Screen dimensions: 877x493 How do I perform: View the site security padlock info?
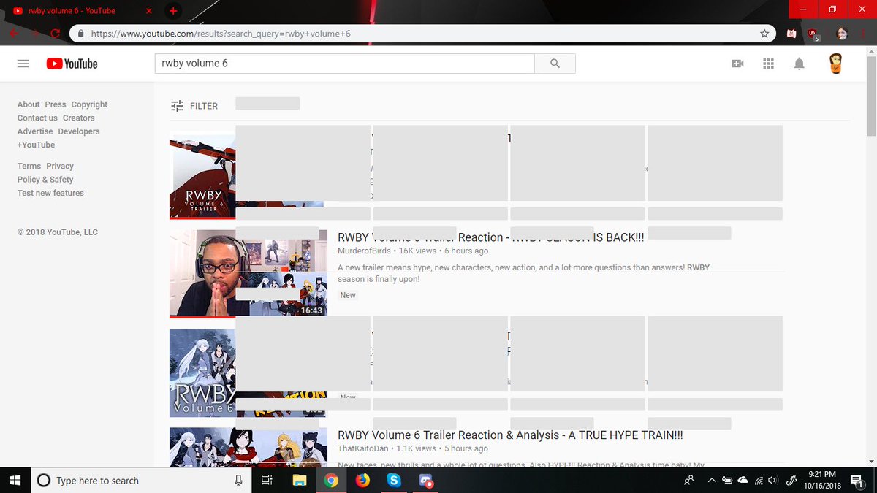click(80, 34)
